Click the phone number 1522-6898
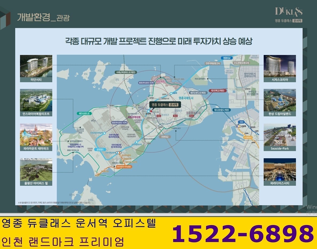Image resolution: width=317 pixels, height=249 pixels. pos(243,234)
